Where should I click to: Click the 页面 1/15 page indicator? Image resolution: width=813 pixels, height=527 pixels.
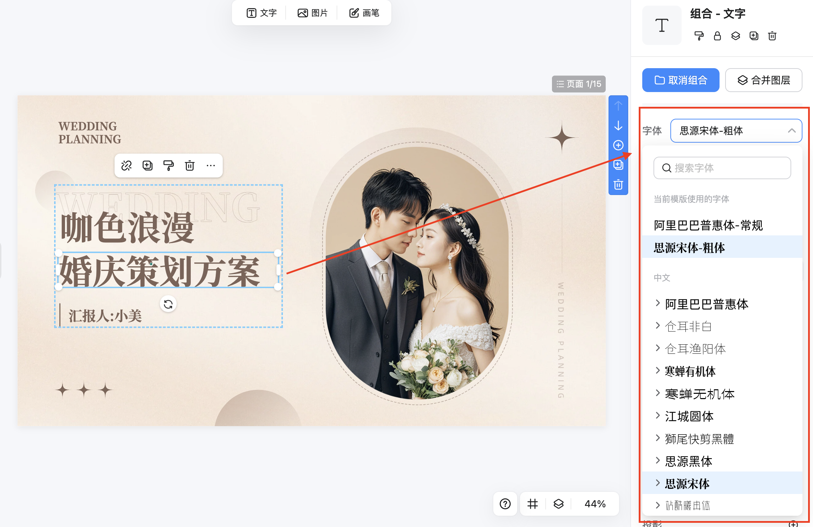579,84
